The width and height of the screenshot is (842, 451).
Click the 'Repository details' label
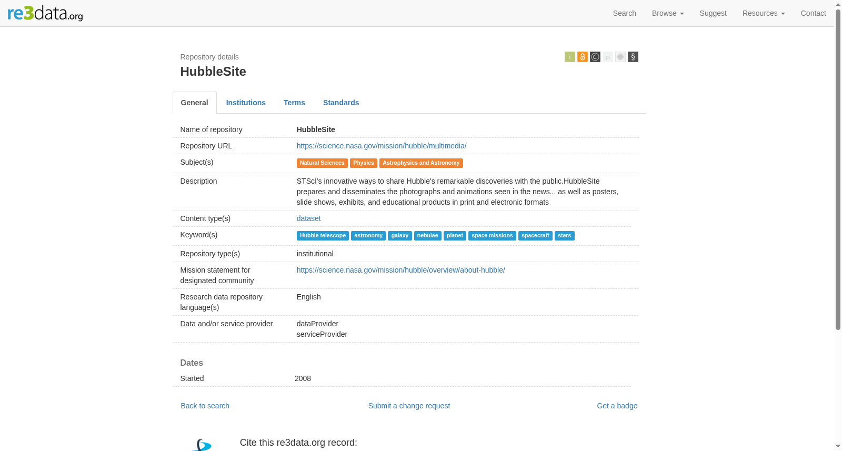point(209,57)
